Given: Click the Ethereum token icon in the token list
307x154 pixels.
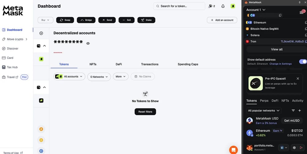Looking at the screenshot, I should (x=250, y=133).
